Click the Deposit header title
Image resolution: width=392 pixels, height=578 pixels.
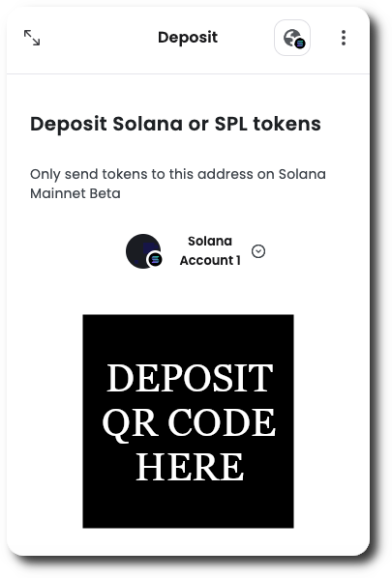[x=188, y=38]
